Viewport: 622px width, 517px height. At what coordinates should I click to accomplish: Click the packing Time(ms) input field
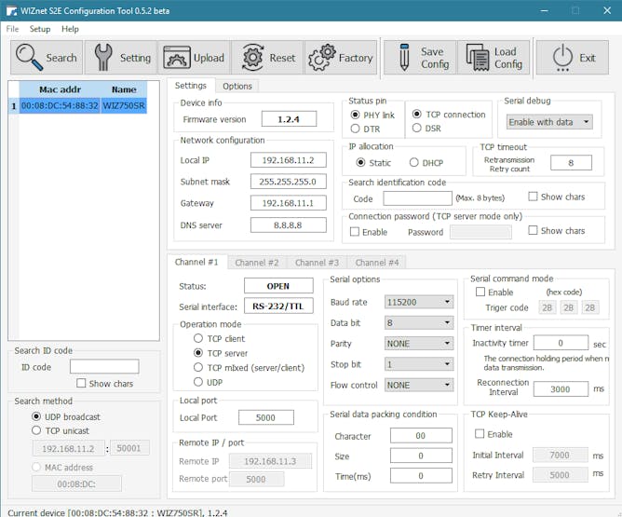(x=421, y=475)
